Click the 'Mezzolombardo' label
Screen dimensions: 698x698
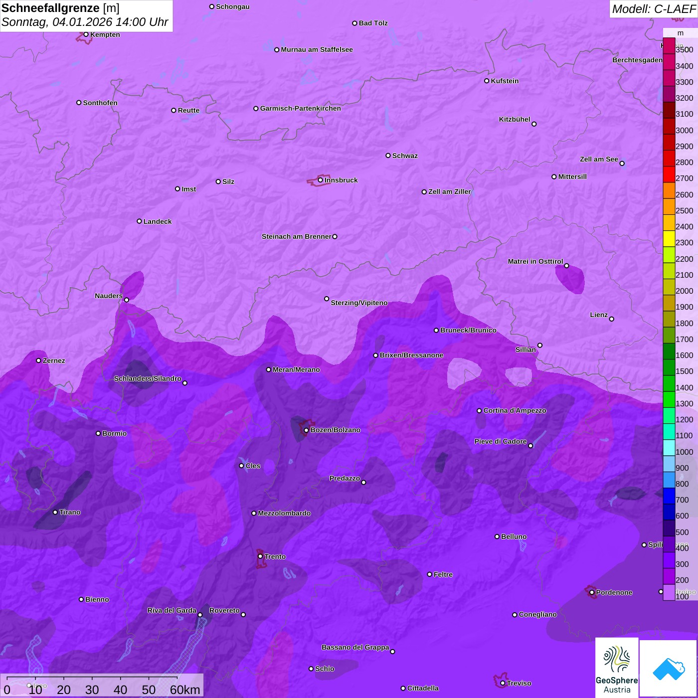(x=284, y=513)
